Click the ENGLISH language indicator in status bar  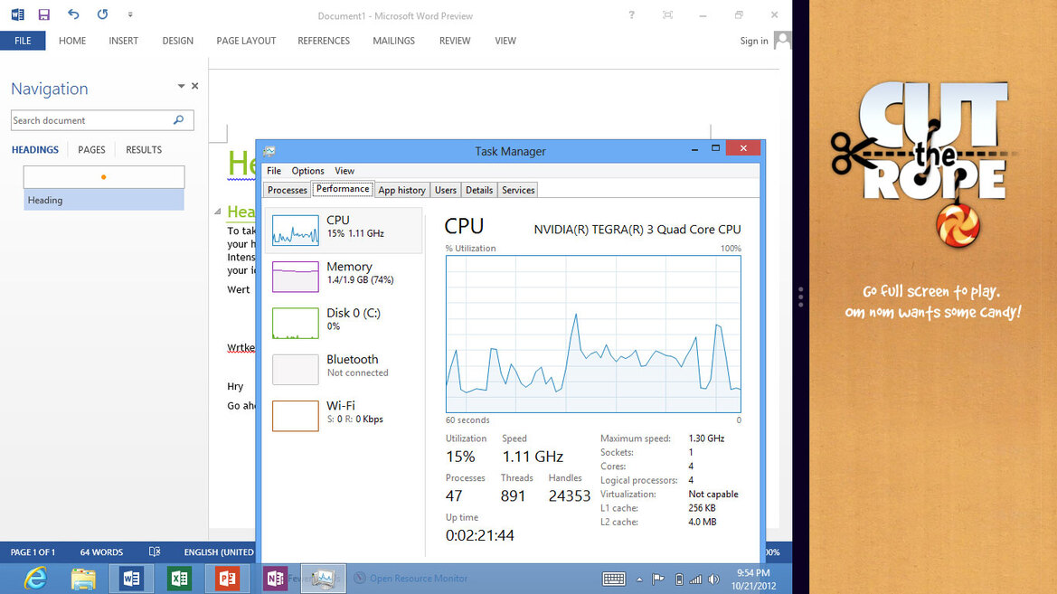[219, 552]
